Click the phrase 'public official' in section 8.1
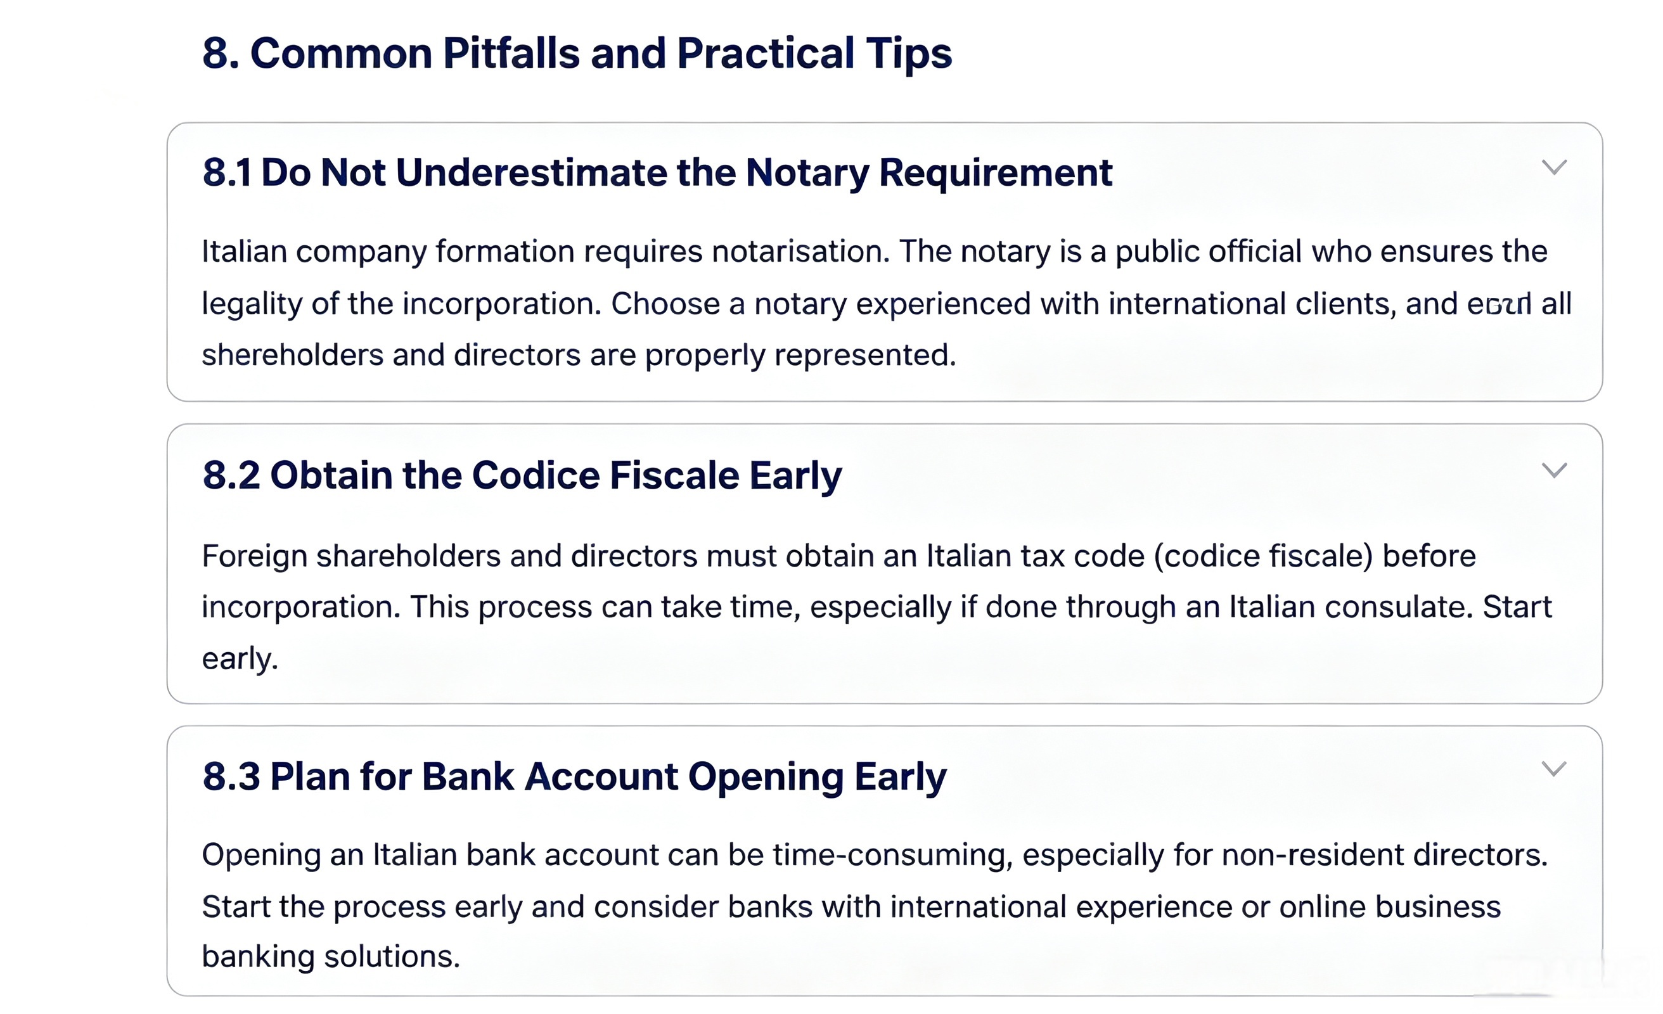 coord(1207,251)
